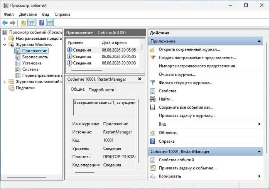Expand the Настраиваемые представления tree node
The width and height of the screenshot is (270, 189).
5,39
